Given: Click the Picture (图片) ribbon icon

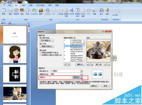Looking at the screenshot, I should coord(11,12).
